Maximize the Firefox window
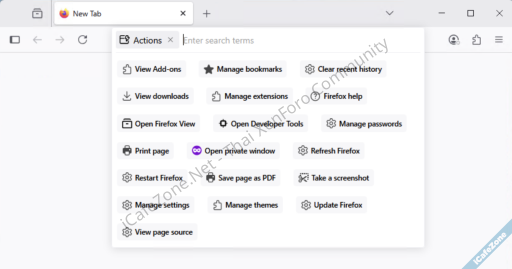This screenshot has height=269, width=512. click(470, 13)
